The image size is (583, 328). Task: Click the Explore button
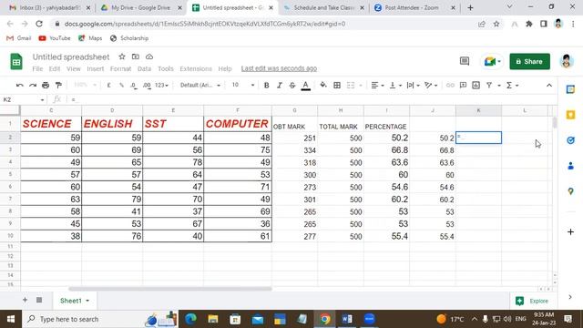[532, 301]
